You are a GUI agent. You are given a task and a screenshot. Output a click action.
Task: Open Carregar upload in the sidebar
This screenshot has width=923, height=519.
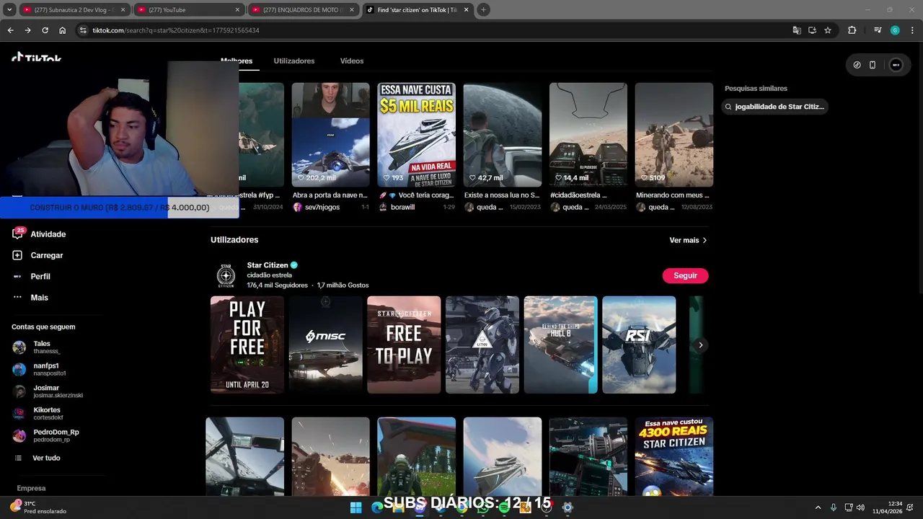(x=37, y=255)
